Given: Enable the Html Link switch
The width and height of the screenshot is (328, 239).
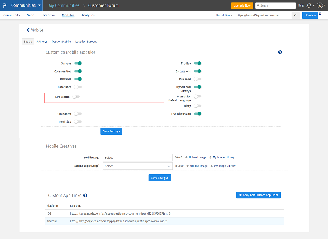Looking at the screenshot, I should click(x=78, y=122).
